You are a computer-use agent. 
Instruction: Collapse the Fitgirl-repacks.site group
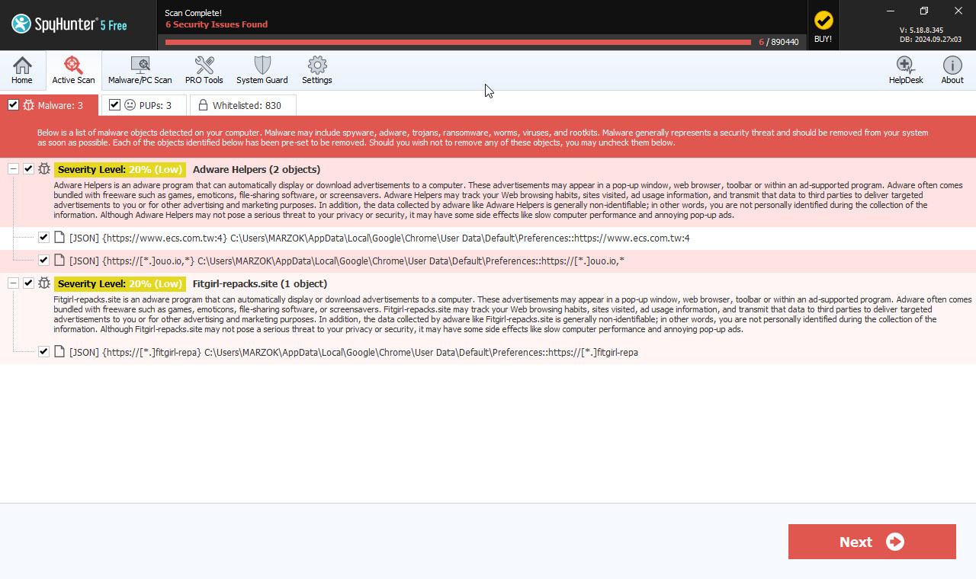pos(13,283)
